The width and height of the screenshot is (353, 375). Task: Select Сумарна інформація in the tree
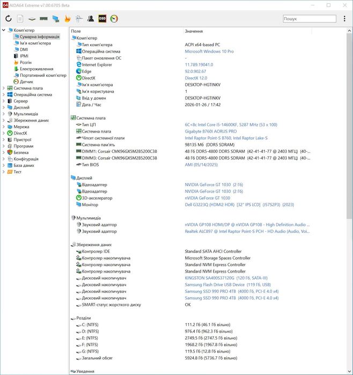tap(36, 36)
